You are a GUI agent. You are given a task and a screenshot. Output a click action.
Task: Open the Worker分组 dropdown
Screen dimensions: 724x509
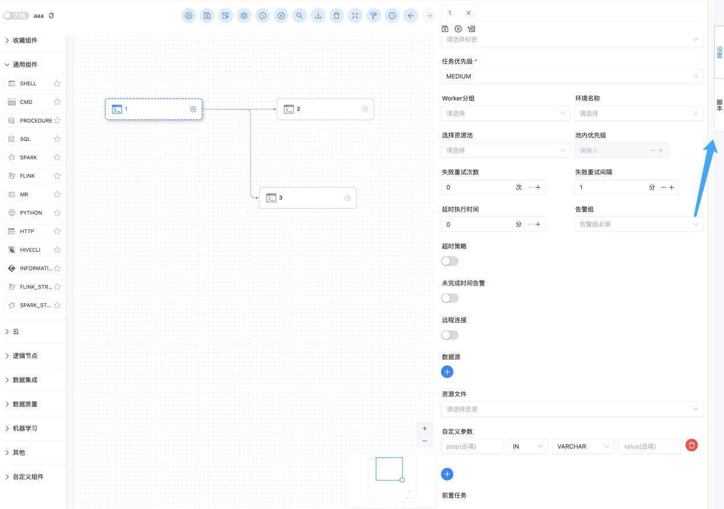coord(505,113)
